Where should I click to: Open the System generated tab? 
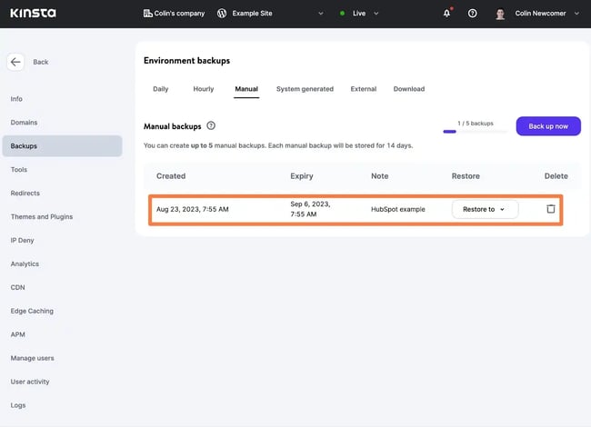tap(305, 89)
